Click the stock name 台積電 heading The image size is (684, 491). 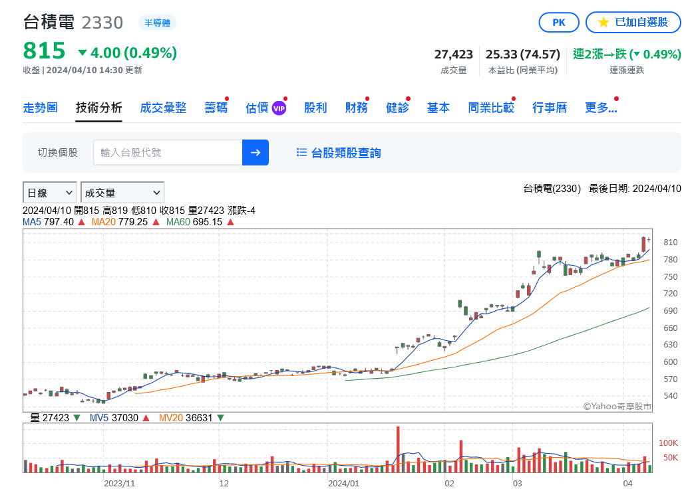49,22
